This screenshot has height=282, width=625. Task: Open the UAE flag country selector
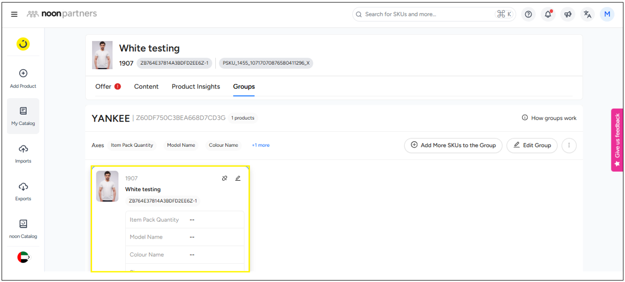23,257
